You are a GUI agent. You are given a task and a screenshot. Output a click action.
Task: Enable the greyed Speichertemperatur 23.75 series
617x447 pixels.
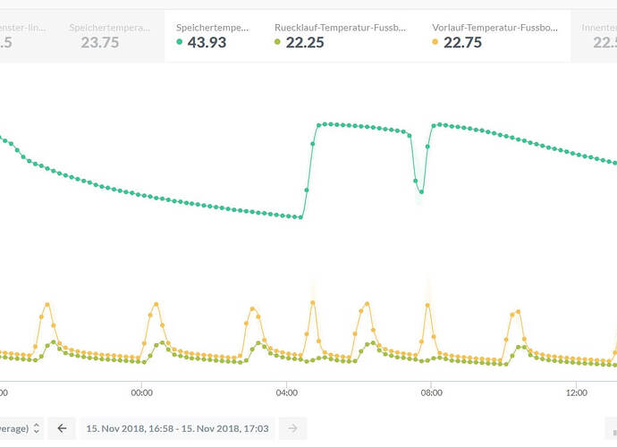click(x=107, y=36)
